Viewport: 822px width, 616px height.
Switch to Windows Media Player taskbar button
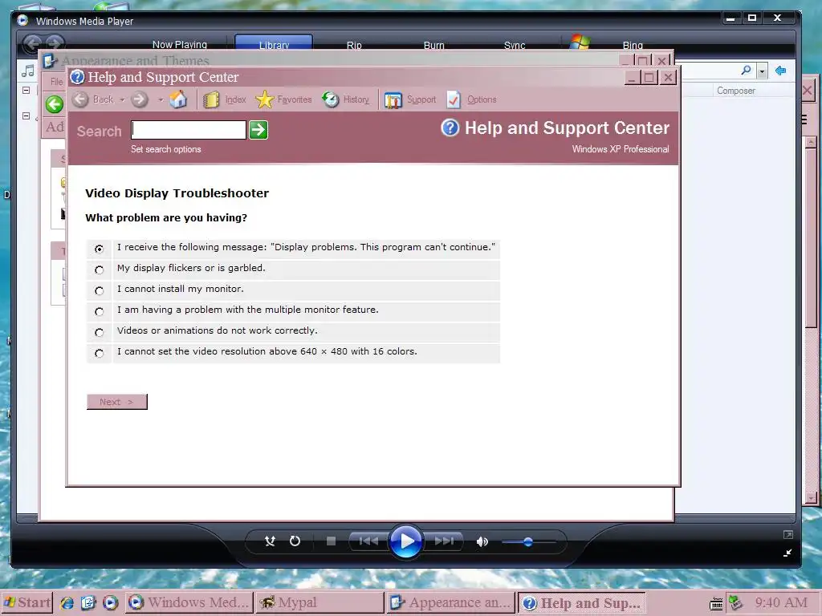click(x=189, y=602)
